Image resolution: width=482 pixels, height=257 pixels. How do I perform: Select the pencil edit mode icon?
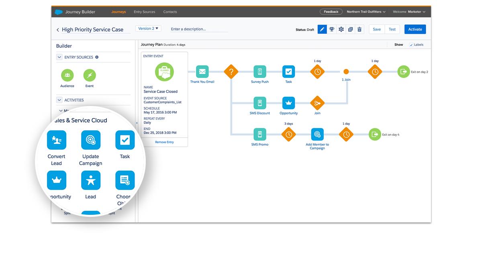pyautogui.click(x=322, y=29)
